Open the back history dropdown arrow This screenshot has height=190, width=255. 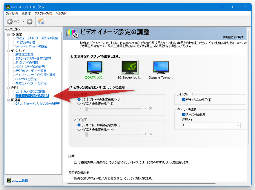pos(24,21)
